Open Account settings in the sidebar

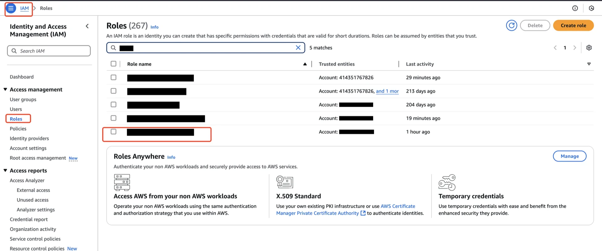[x=28, y=148]
